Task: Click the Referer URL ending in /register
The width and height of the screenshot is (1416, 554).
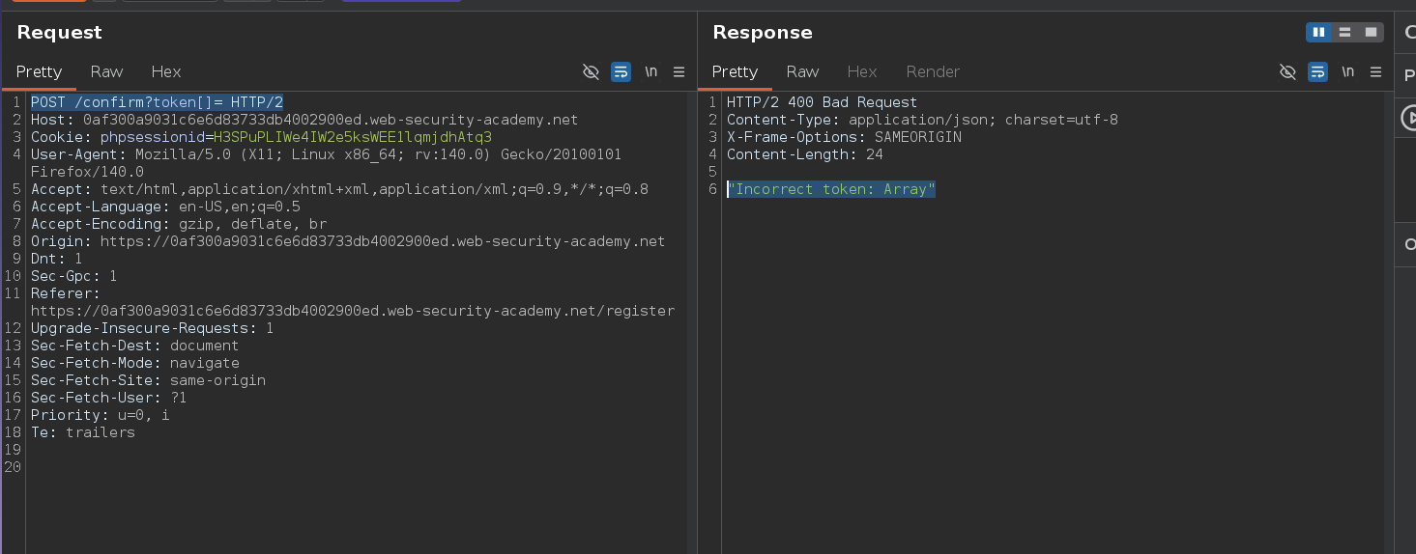Action: [x=353, y=311]
